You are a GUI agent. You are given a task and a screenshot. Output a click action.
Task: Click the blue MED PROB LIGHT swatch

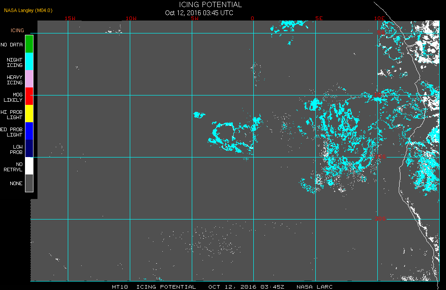click(29, 131)
